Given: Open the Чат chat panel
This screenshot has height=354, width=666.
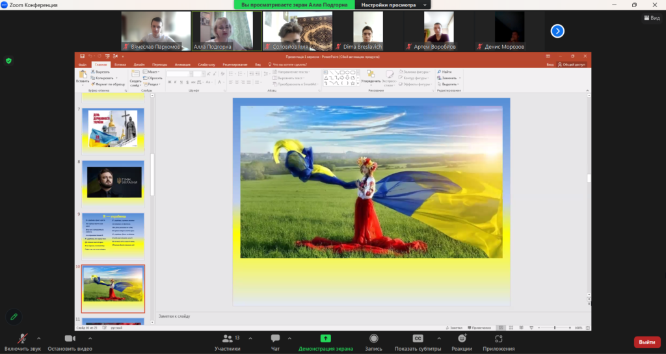Looking at the screenshot, I should pyautogui.click(x=275, y=342).
